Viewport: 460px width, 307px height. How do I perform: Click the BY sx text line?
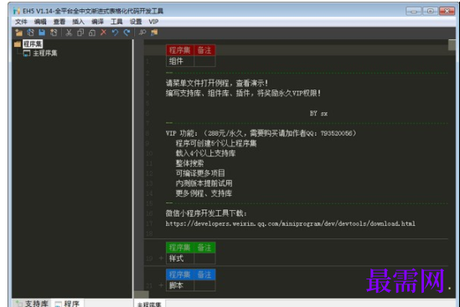318,114
